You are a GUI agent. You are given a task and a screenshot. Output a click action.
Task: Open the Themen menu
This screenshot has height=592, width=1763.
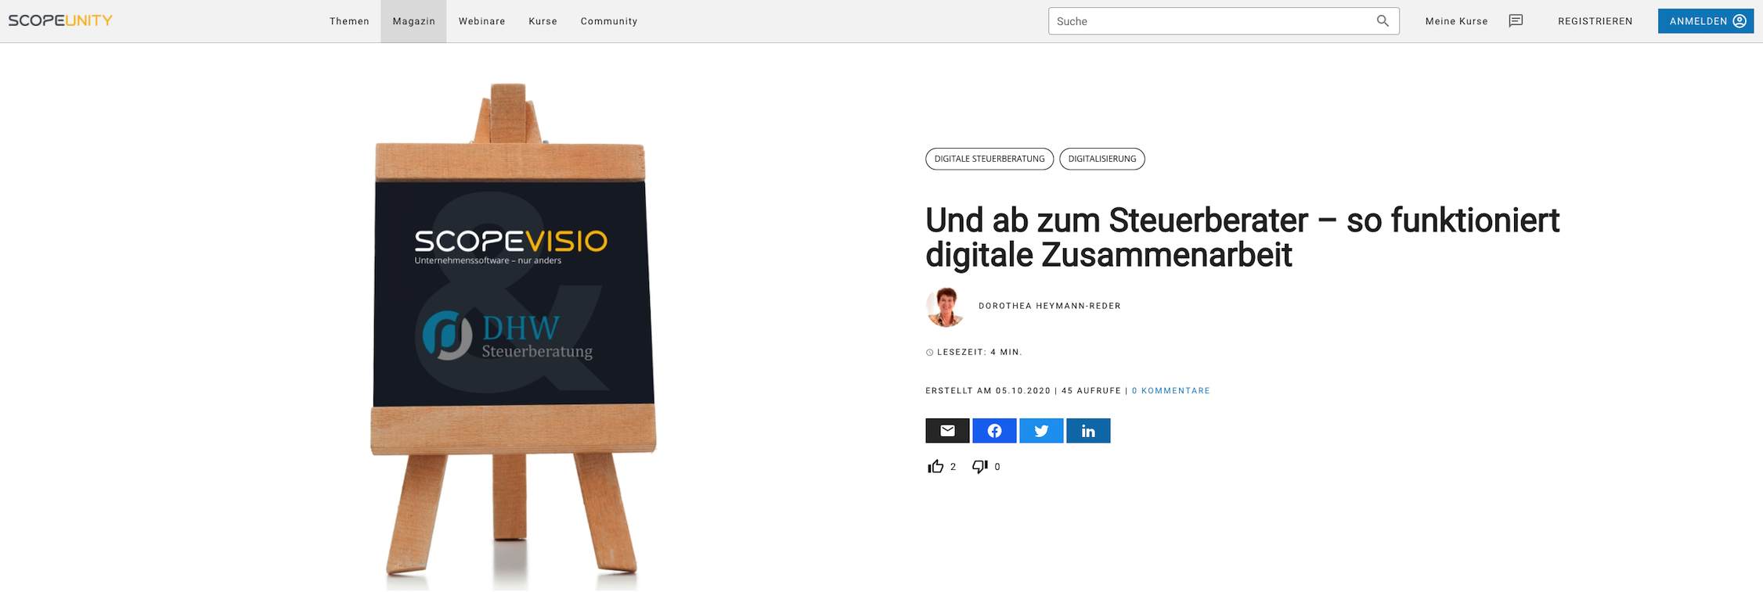349,21
